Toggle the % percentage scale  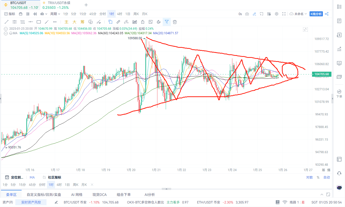point(318,177)
